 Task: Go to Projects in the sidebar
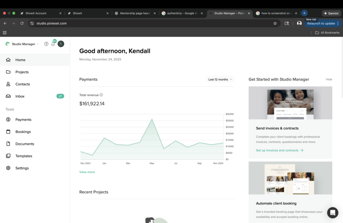(22, 72)
